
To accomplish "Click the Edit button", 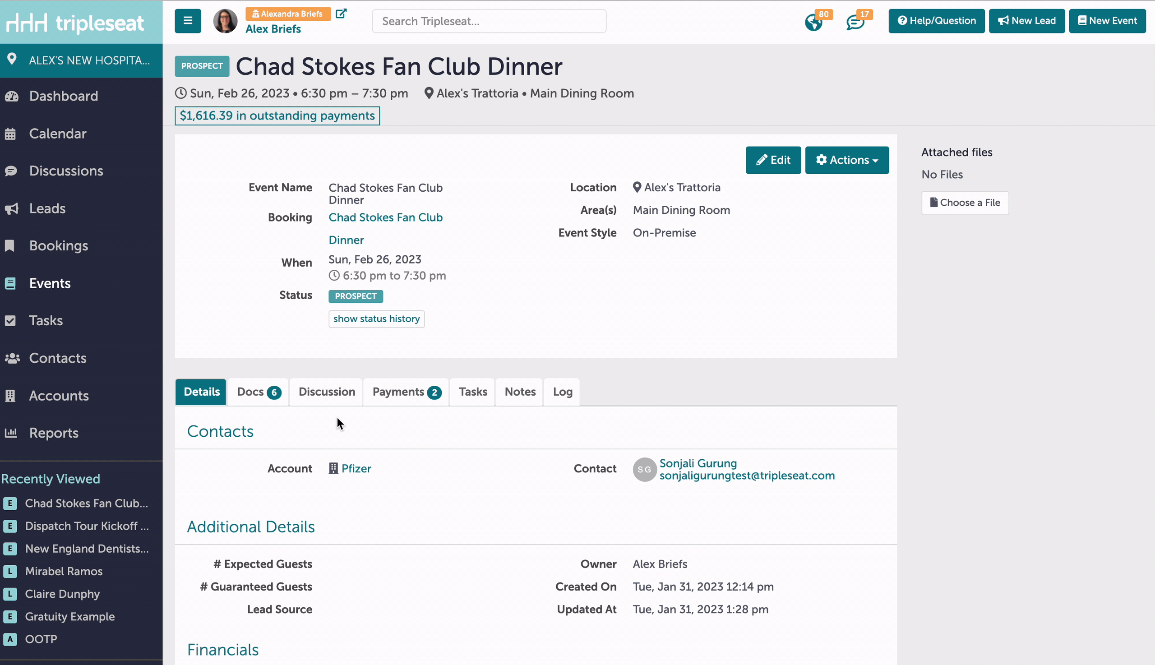I will click(773, 160).
